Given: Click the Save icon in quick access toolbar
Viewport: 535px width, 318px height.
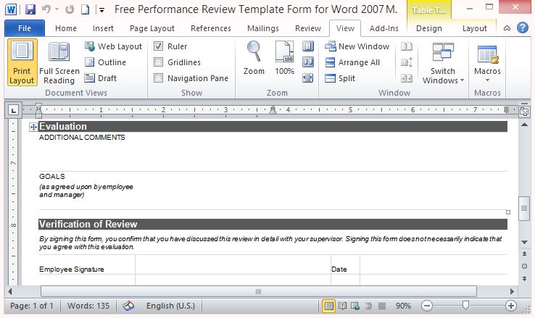Looking at the screenshot, I should [30, 10].
